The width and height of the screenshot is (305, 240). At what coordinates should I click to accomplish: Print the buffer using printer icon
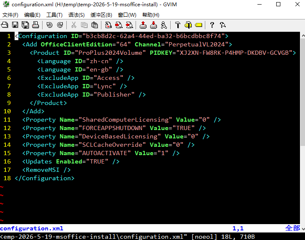click(x=35, y=25)
